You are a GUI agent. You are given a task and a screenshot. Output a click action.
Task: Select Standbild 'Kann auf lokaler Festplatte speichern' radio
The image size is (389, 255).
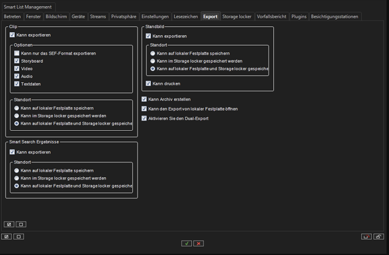click(153, 54)
